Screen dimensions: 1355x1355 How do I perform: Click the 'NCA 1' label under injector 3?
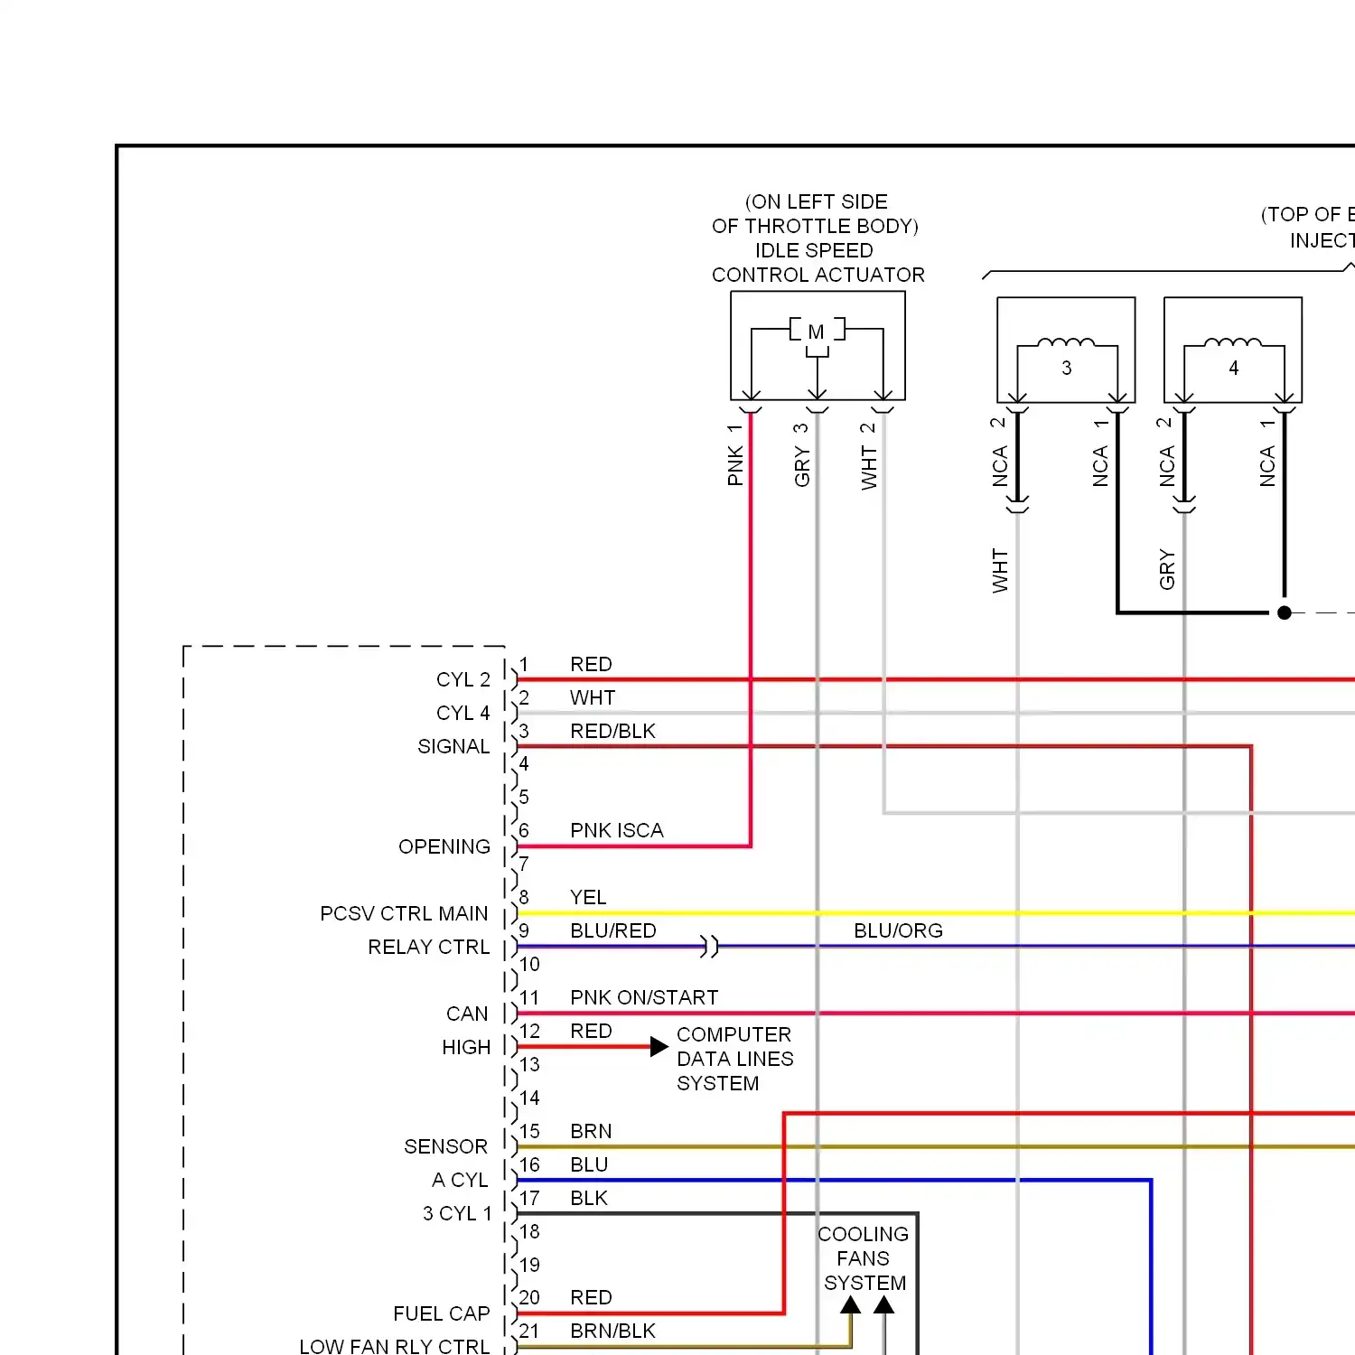tap(1100, 453)
